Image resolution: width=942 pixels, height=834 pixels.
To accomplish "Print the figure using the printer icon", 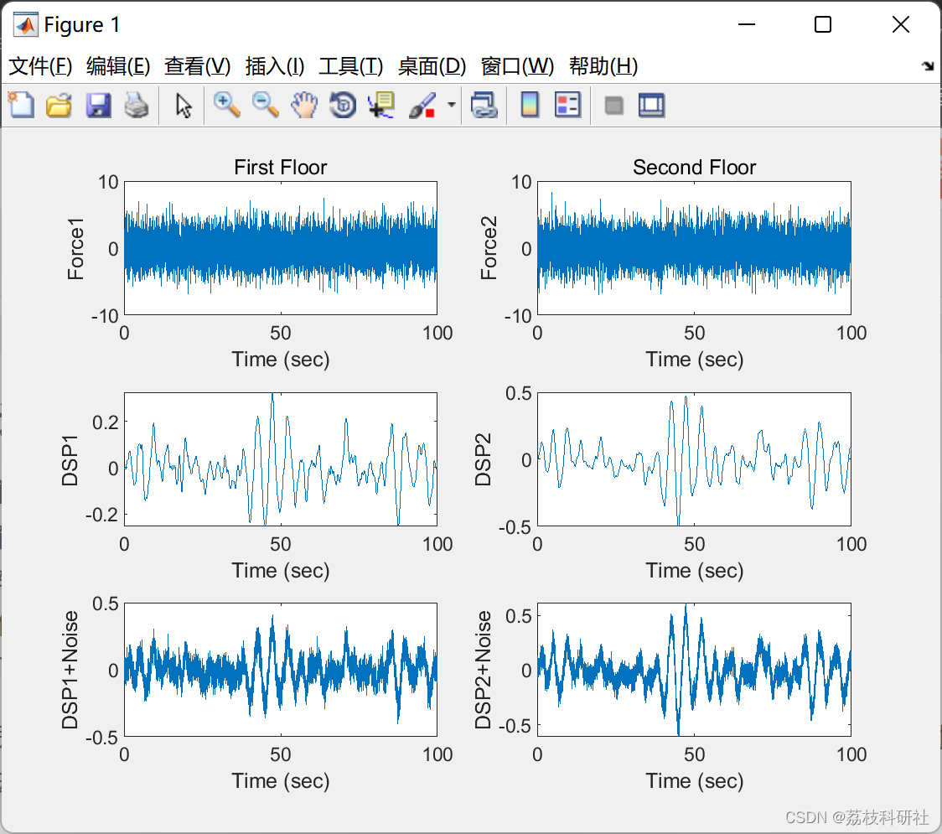I will [x=137, y=105].
